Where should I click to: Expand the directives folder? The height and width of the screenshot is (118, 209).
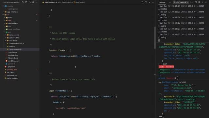click(x=13, y=41)
